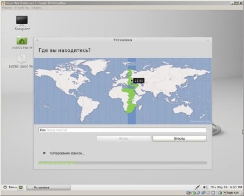This screenshot has height=196, width=244.
Task: Click the panel clock showing Thu May 26
Action: [x=227, y=187]
